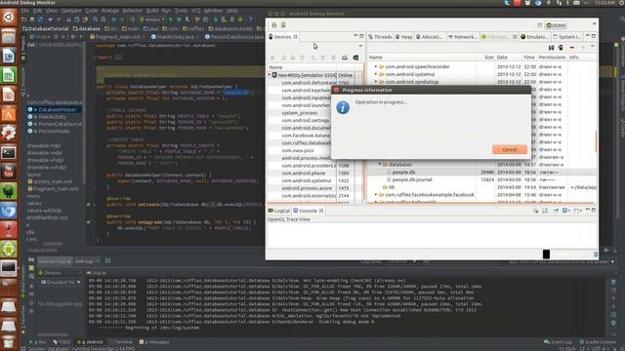Select the Devices tab
Screen dimensions: 625x351
(x=282, y=37)
